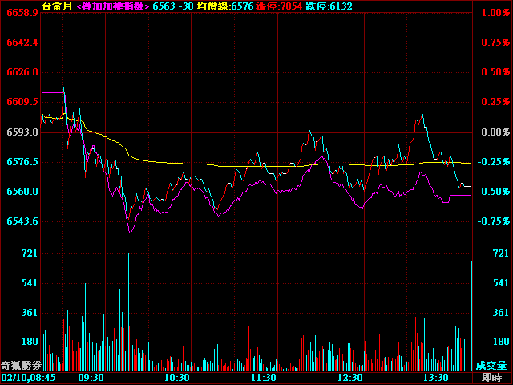513x385 pixels.
Task: Click the right volume axis label 180
Action: 500,342
